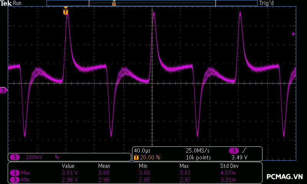This screenshot has width=307, height=184.
Task: Select the channel 3 ground reference marker
Action: click(x=3, y=90)
